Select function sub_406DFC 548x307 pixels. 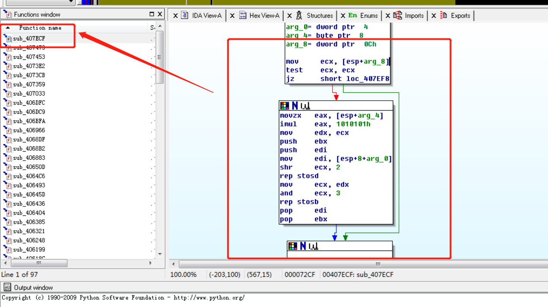pos(29,103)
